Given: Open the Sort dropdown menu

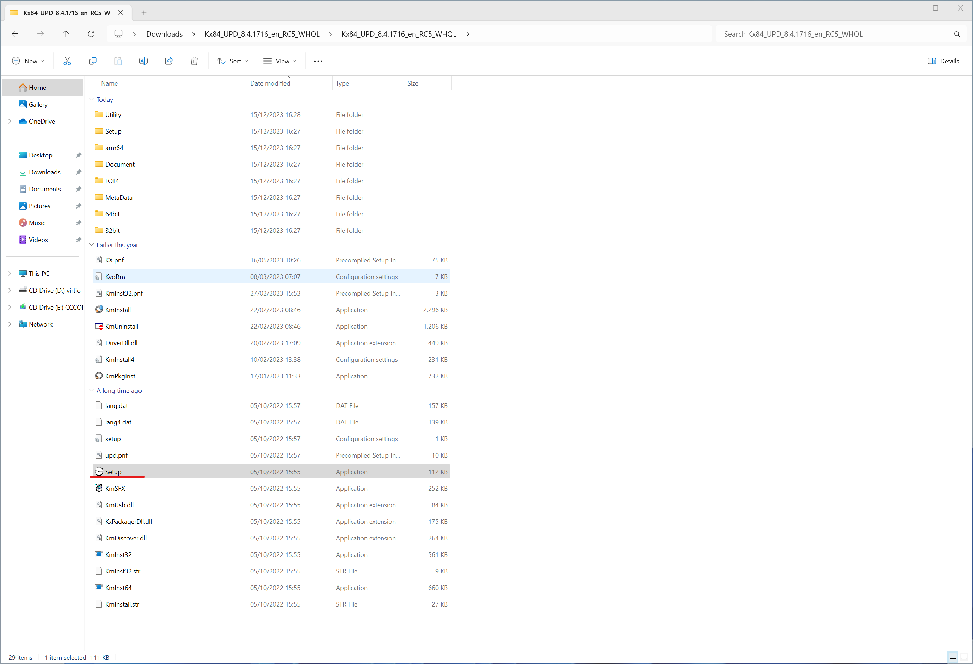Looking at the screenshot, I should (233, 61).
